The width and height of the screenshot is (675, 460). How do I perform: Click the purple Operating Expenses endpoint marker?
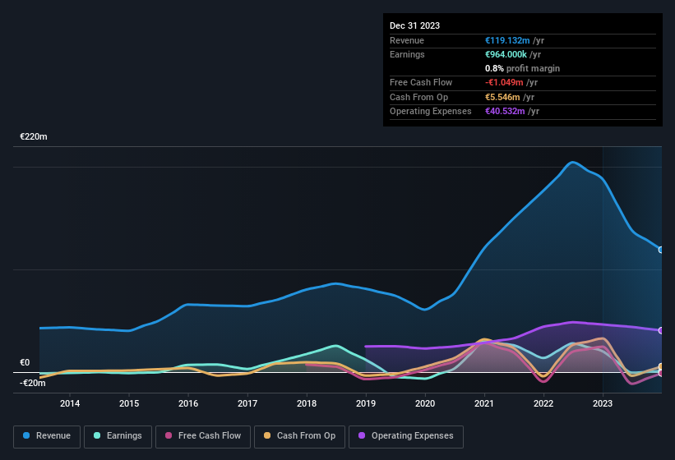[661, 330]
